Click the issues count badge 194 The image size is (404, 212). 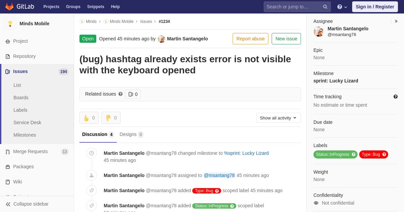tap(64, 72)
